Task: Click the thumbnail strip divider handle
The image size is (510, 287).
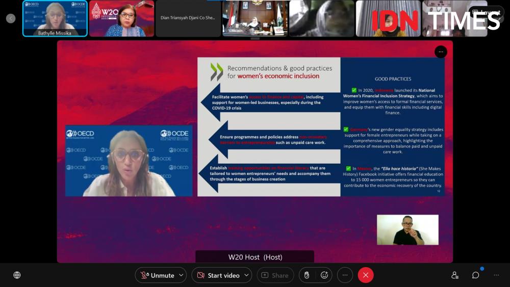Action: (255, 39)
